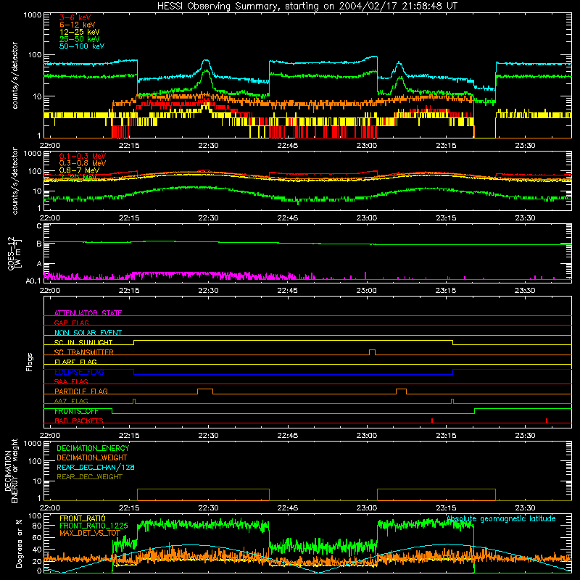Click the 50-100 keV cyan peak near 22:30
This screenshot has width=580, height=580.
point(206,62)
